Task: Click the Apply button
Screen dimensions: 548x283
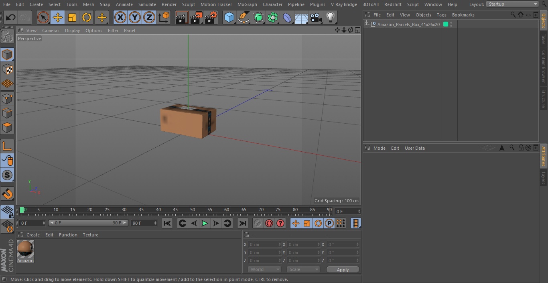Action: coord(343,270)
